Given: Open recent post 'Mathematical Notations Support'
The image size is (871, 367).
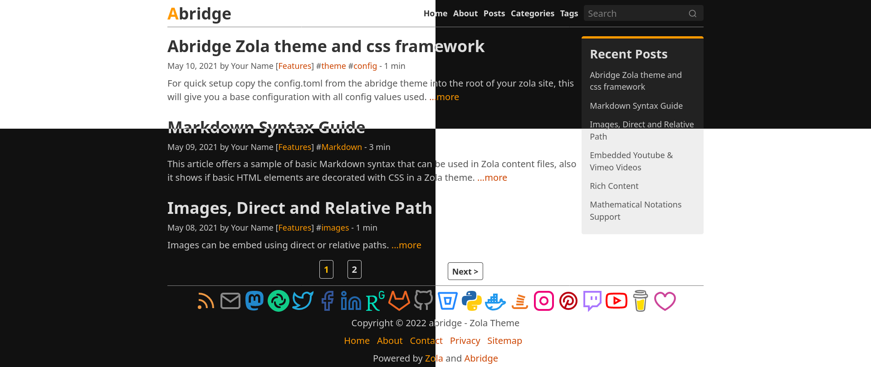Looking at the screenshot, I should tap(636, 211).
